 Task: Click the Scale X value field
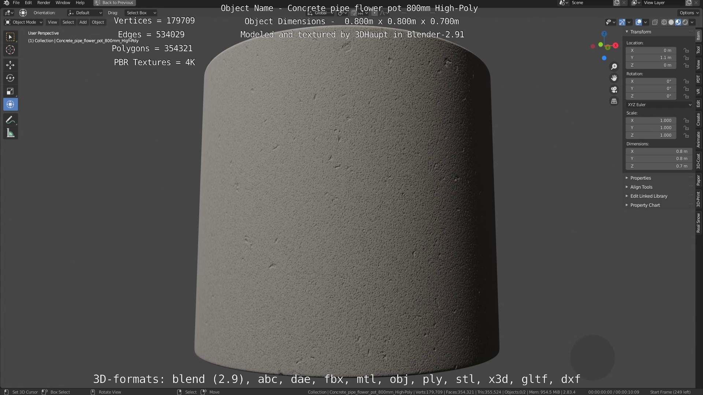pyautogui.click(x=651, y=121)
